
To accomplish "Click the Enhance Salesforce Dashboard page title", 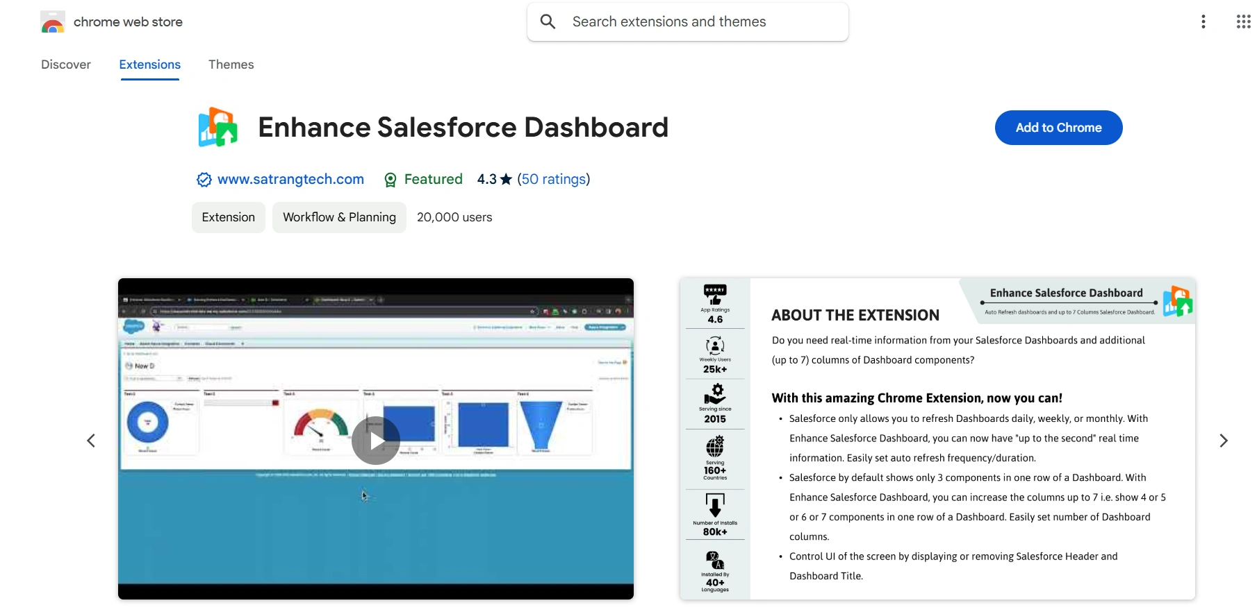I will [463, 128].
